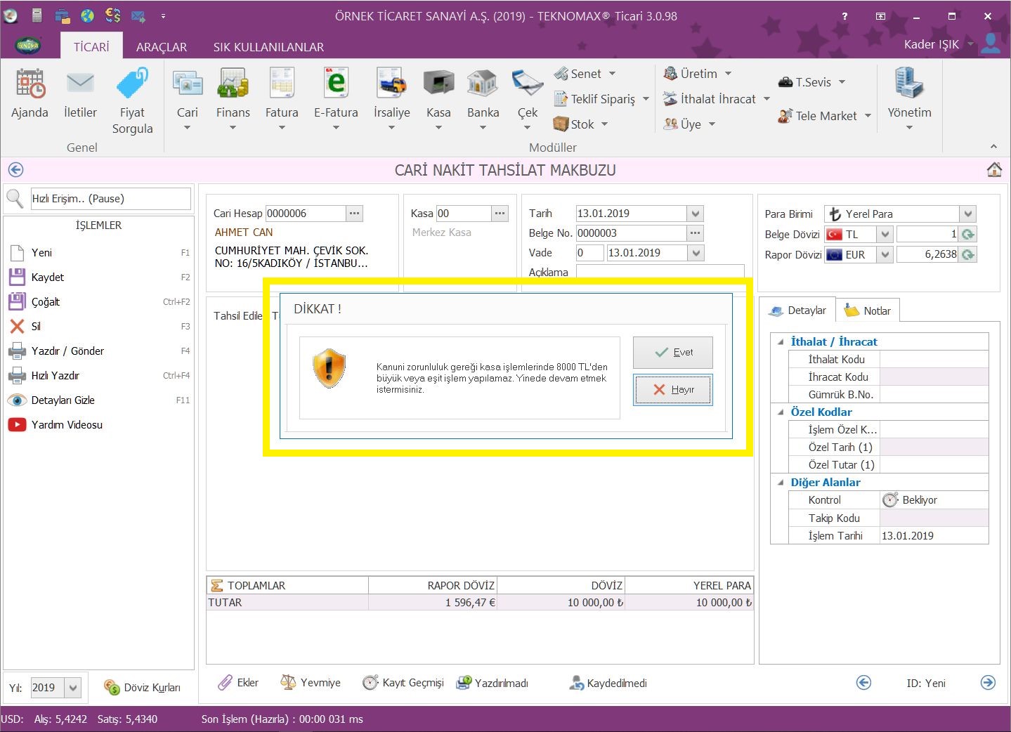
Task: Open the E-Fatura module
Action: 336,84
